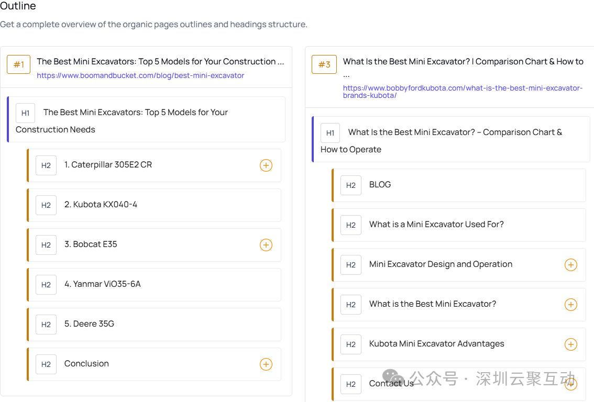
Task: Select the "BLOG" heading text
Action: (x=380, y=184)
